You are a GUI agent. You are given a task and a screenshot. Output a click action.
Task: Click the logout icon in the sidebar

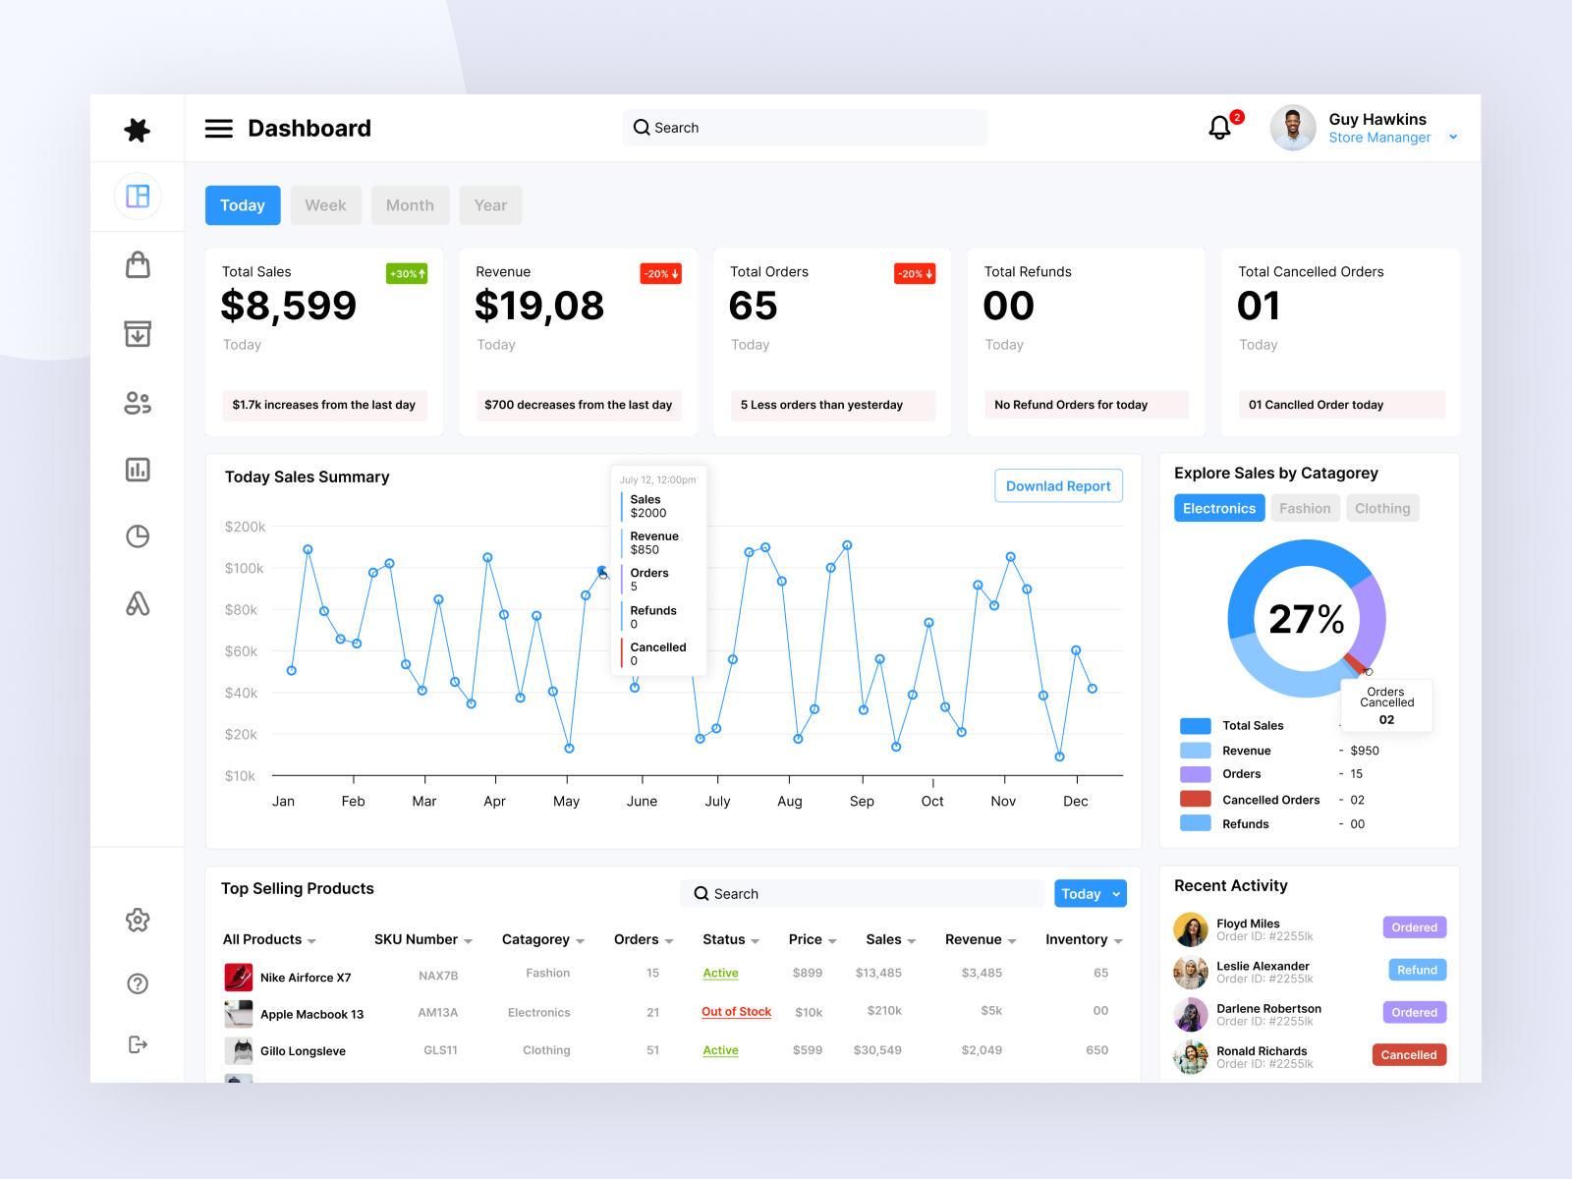[x=138, y=1044]
